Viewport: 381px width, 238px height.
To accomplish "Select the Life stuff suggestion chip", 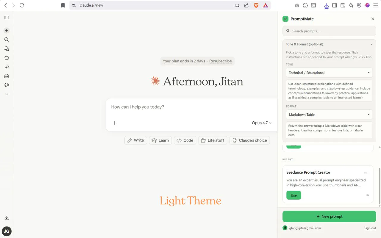I will pyautogui.click(x=213, y=140).
